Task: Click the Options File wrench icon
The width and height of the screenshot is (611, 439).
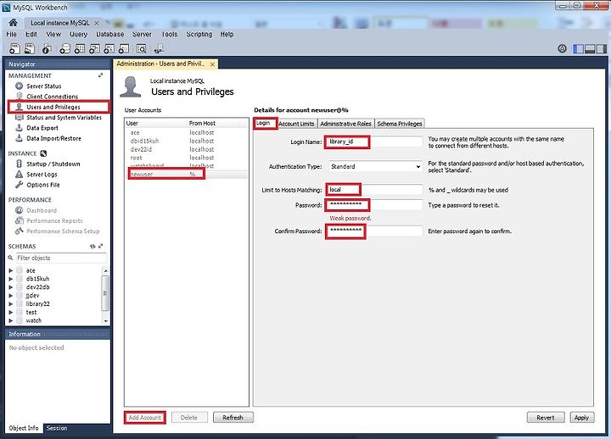Action: (19, 185)
